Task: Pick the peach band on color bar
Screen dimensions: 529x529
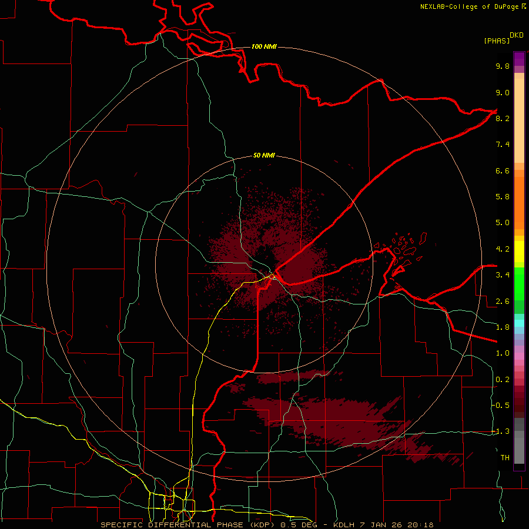Action: click(519, 120)
